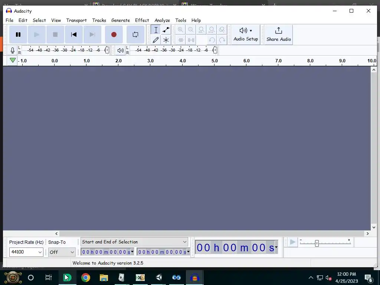Skip to Start of the project
Screen dimensions: 380x285
click(74, 35)
